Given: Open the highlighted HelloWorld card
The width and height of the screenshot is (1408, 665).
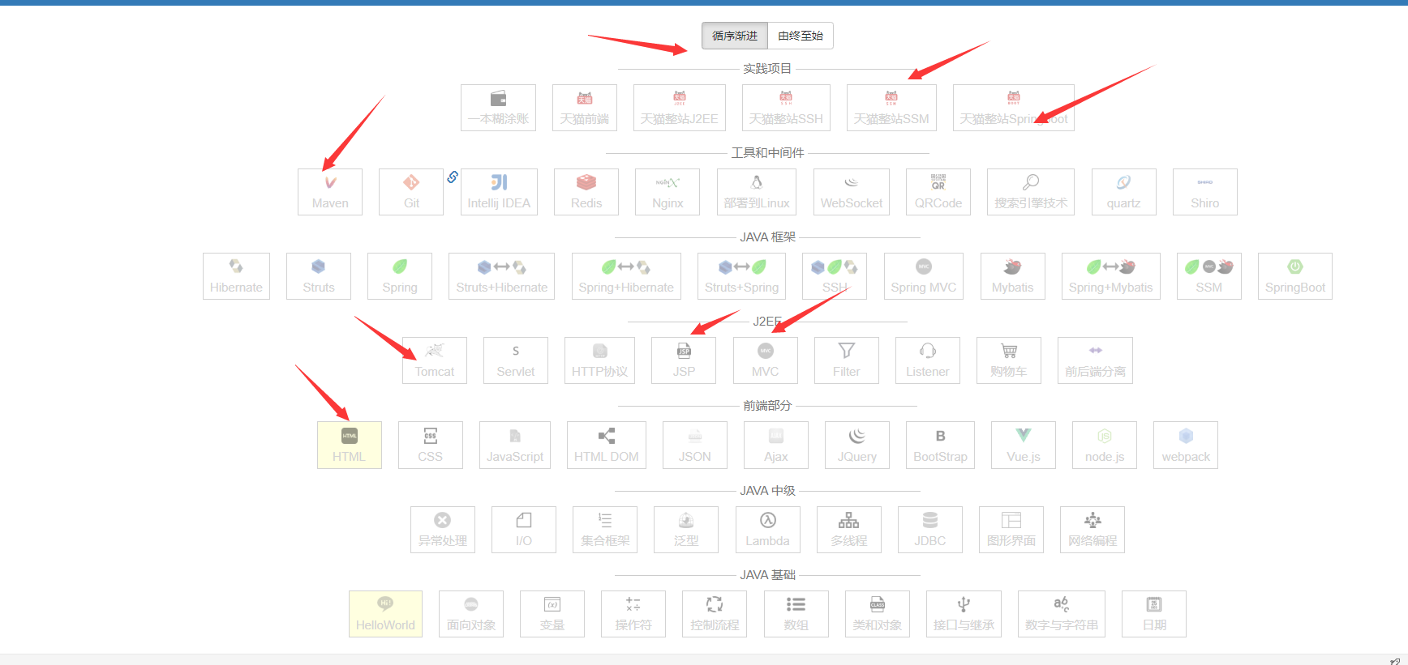Looking at the screenshot, I should 386,614.
